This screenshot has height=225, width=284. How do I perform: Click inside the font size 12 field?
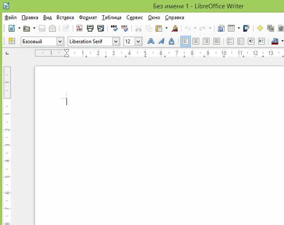[x=129, y=42]
